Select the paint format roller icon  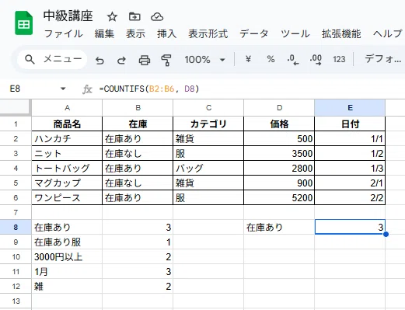[166, 60]
